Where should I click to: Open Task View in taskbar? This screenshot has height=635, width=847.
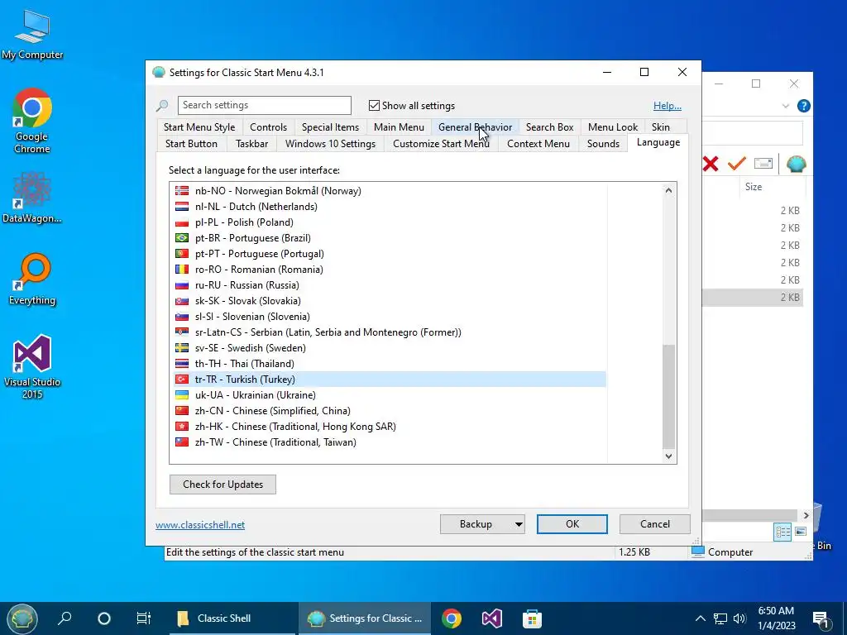[144, 618]
